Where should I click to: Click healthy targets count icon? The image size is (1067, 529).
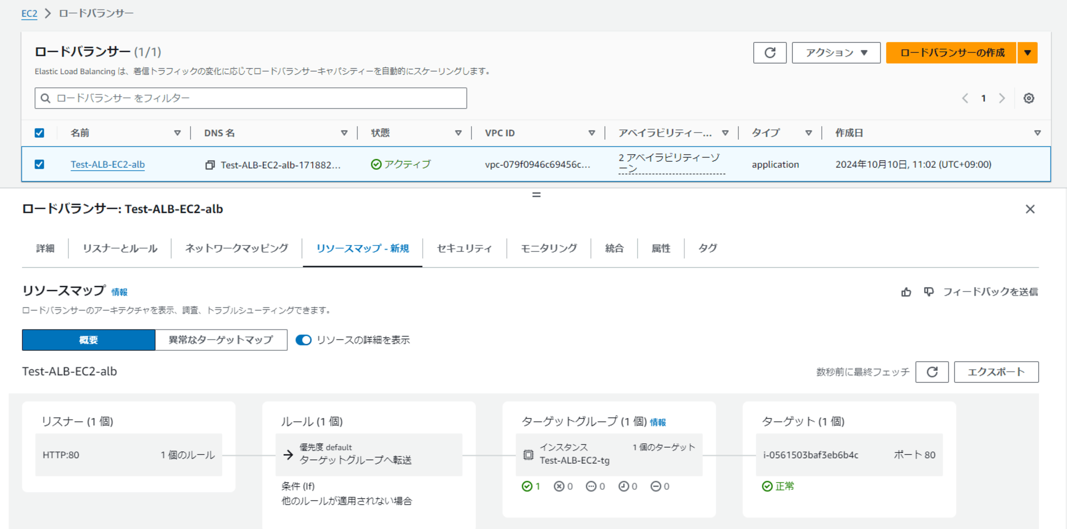pos(527,486)
